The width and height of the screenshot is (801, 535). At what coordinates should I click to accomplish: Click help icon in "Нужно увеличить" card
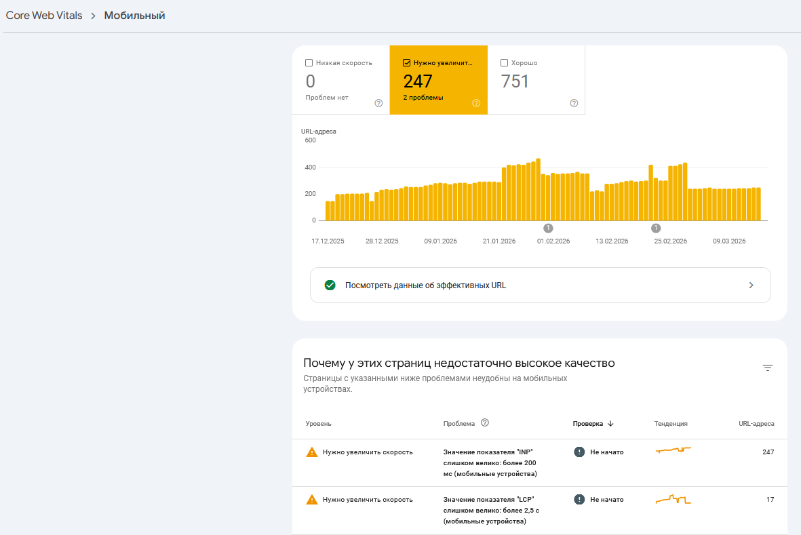[476, 103]
